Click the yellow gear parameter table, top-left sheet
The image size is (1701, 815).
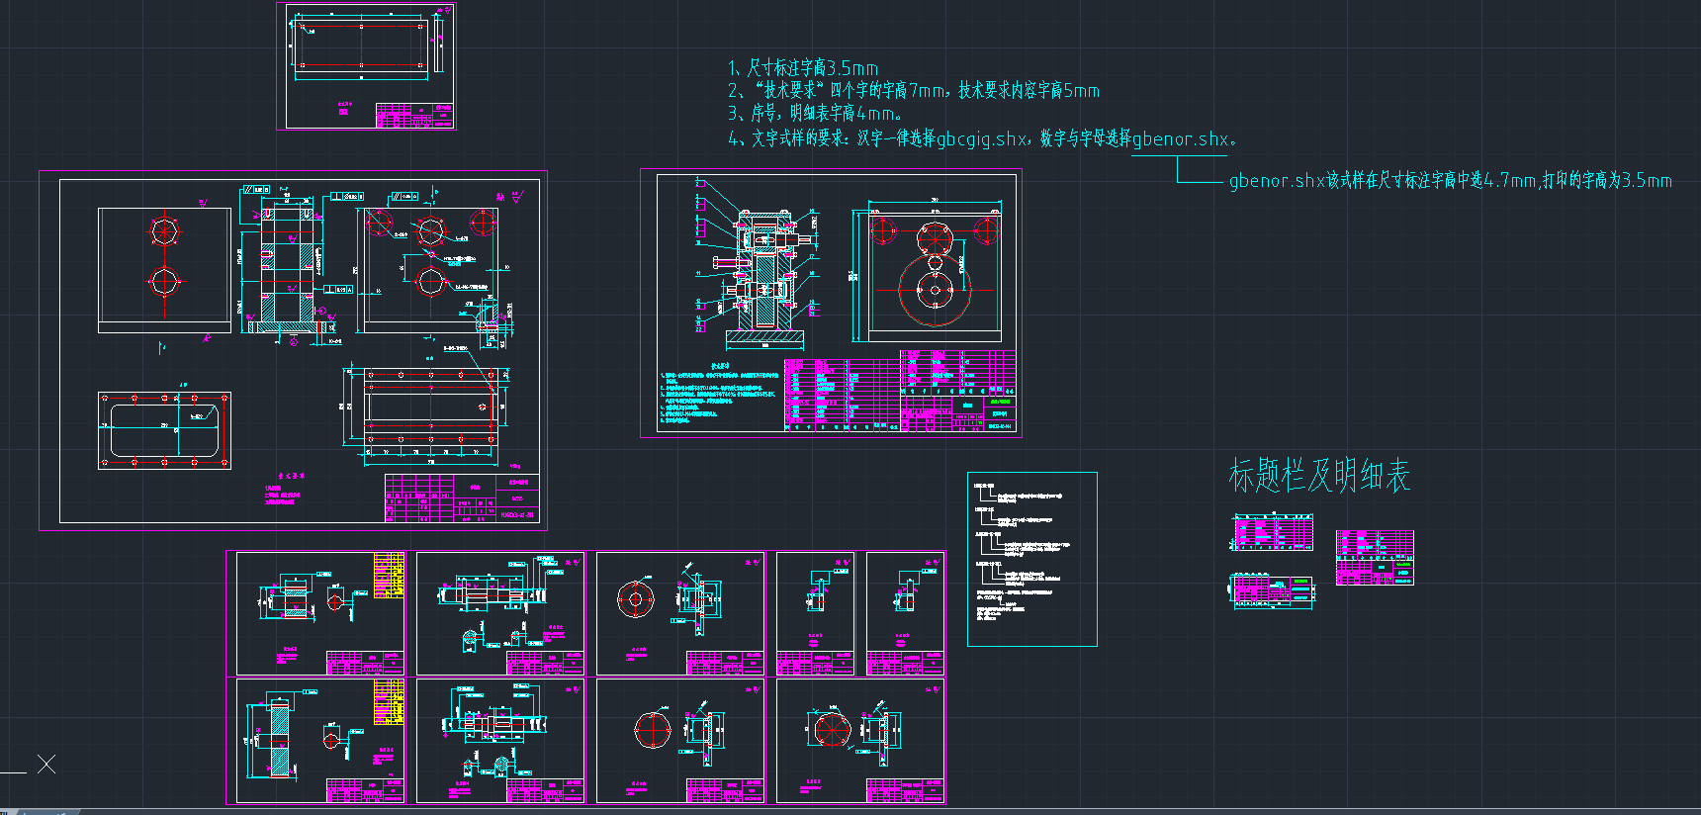(x=389, y=576)
